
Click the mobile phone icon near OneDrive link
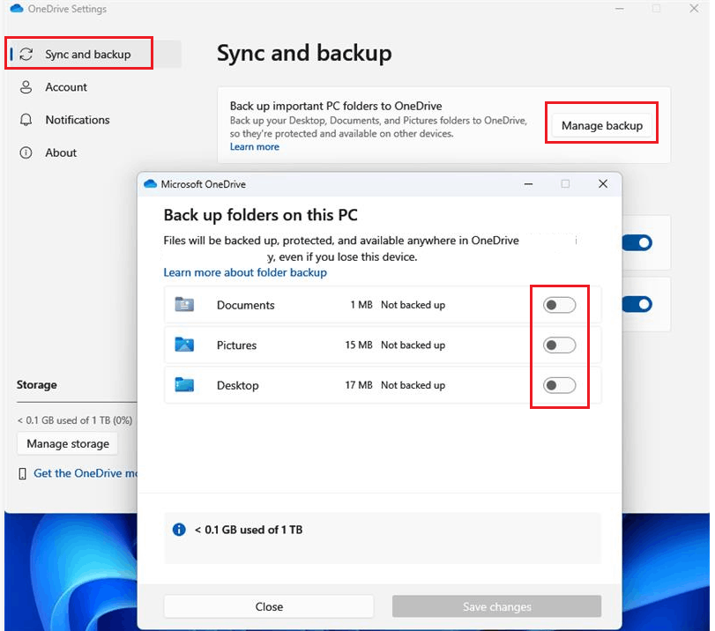(x=22, y=474)
